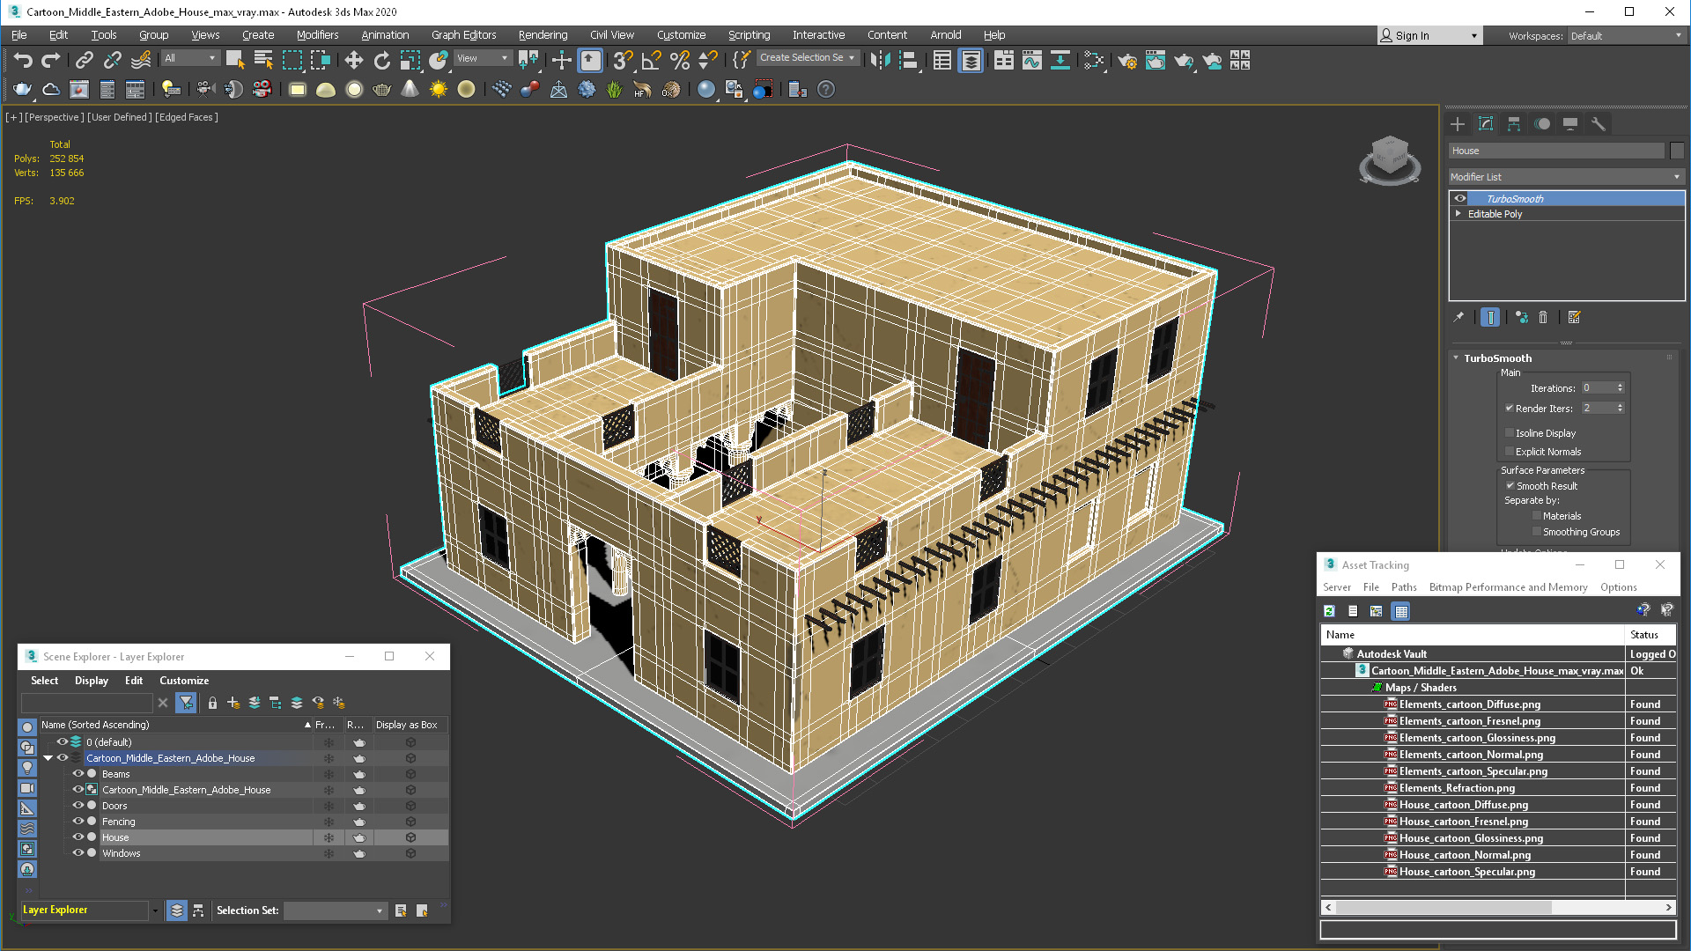Enable the Isoline Display checkbox

click(x=1510, y=433)
